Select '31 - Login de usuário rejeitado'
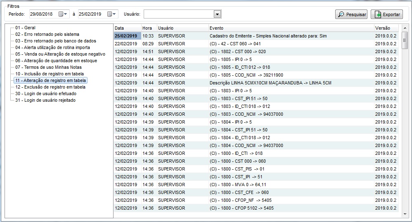 45,100
